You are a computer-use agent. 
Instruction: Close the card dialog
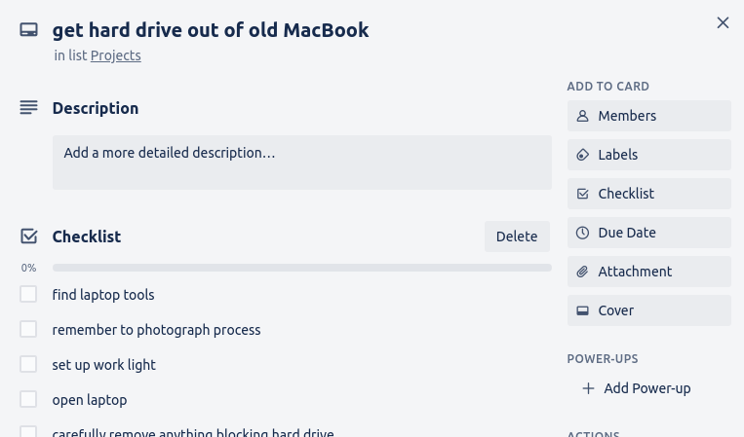point(723,22)
